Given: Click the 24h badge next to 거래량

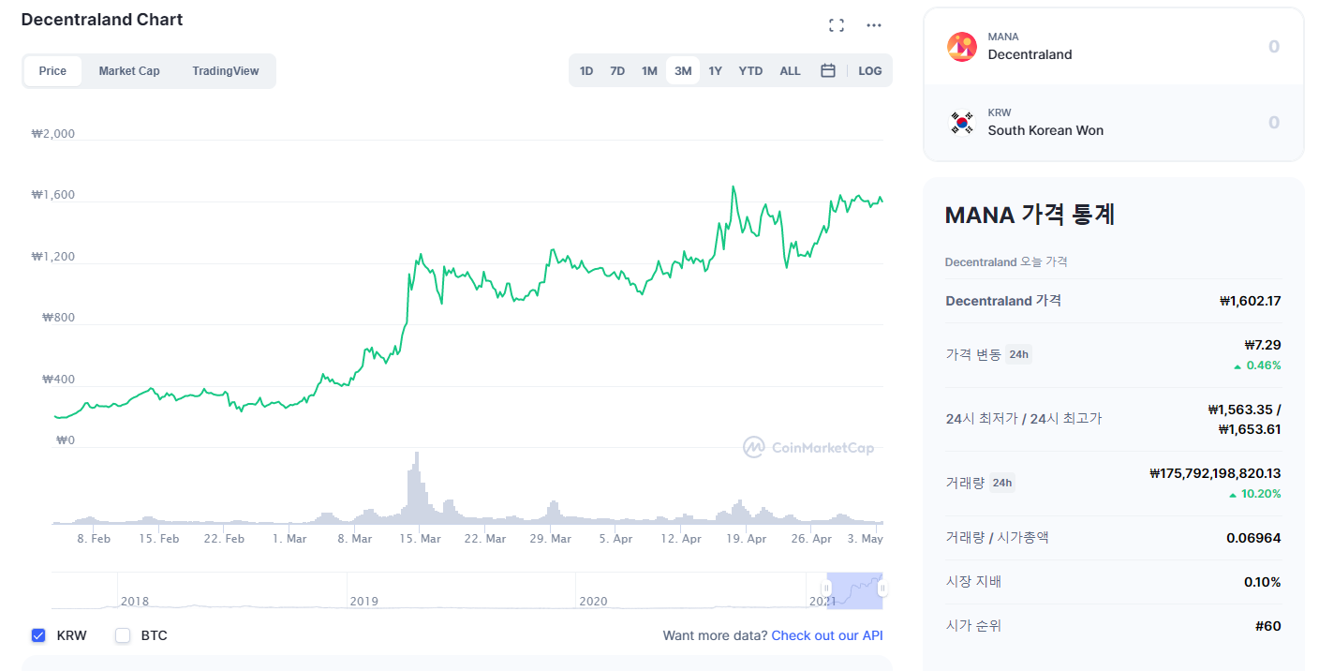Looking at the screenshot, I should [1002, 483].
